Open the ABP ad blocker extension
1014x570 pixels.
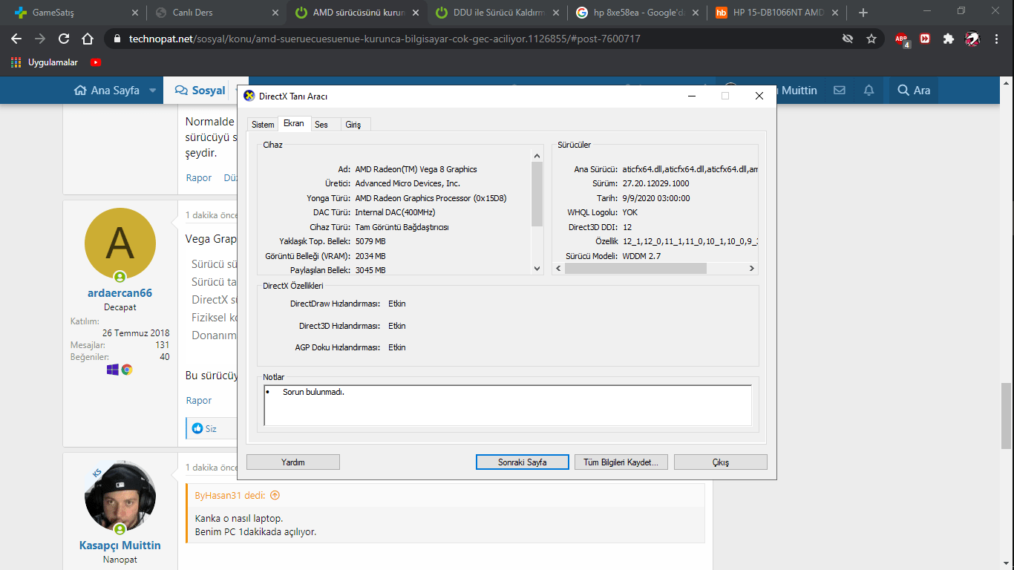pos(902,39)
